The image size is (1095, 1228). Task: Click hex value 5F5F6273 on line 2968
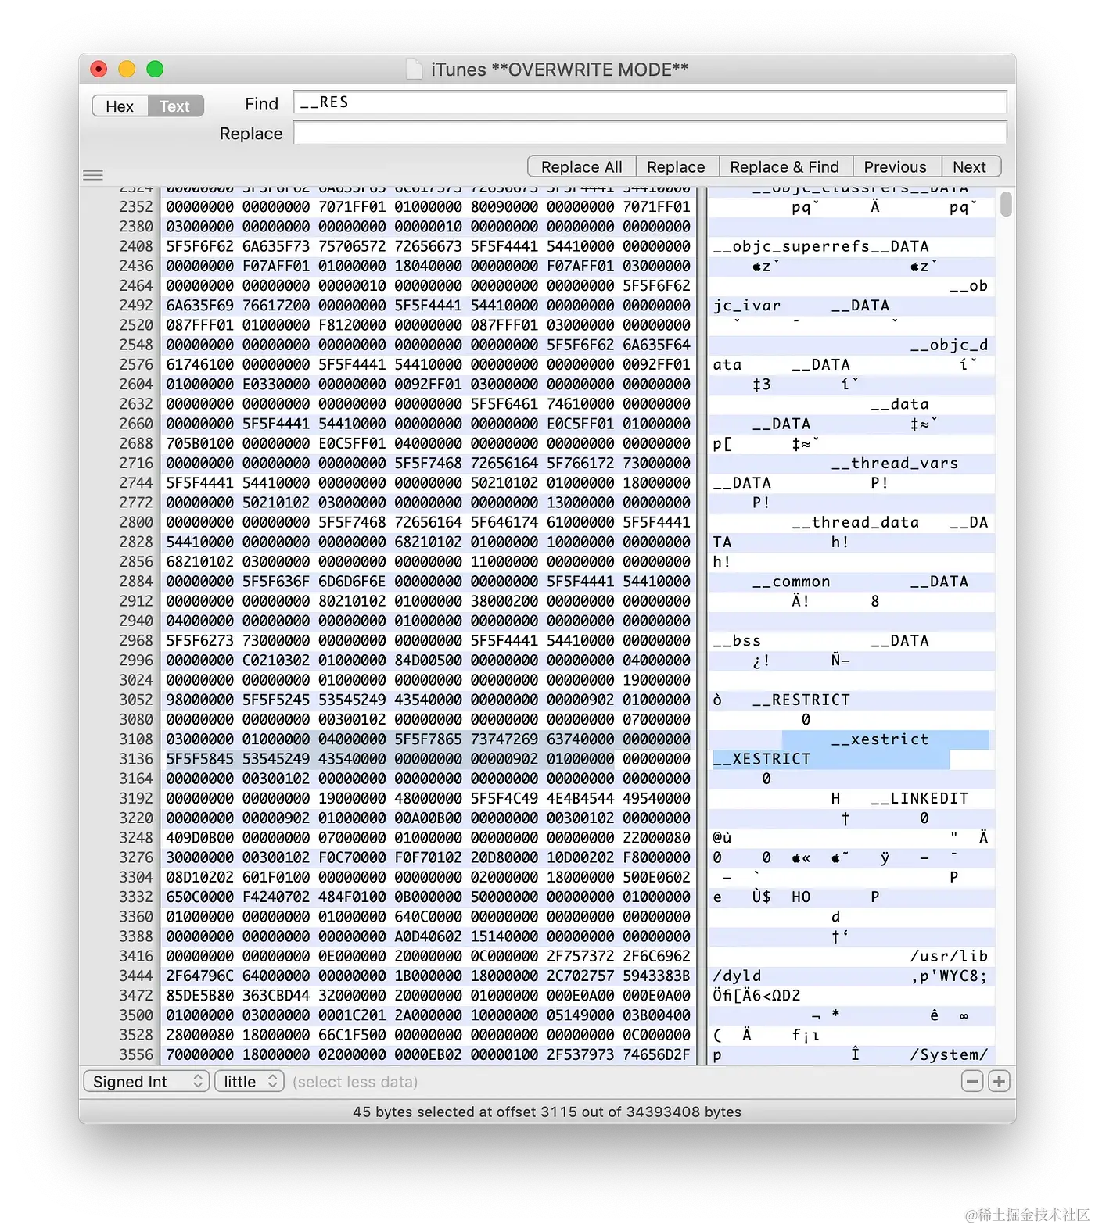(x=200, y=640)
